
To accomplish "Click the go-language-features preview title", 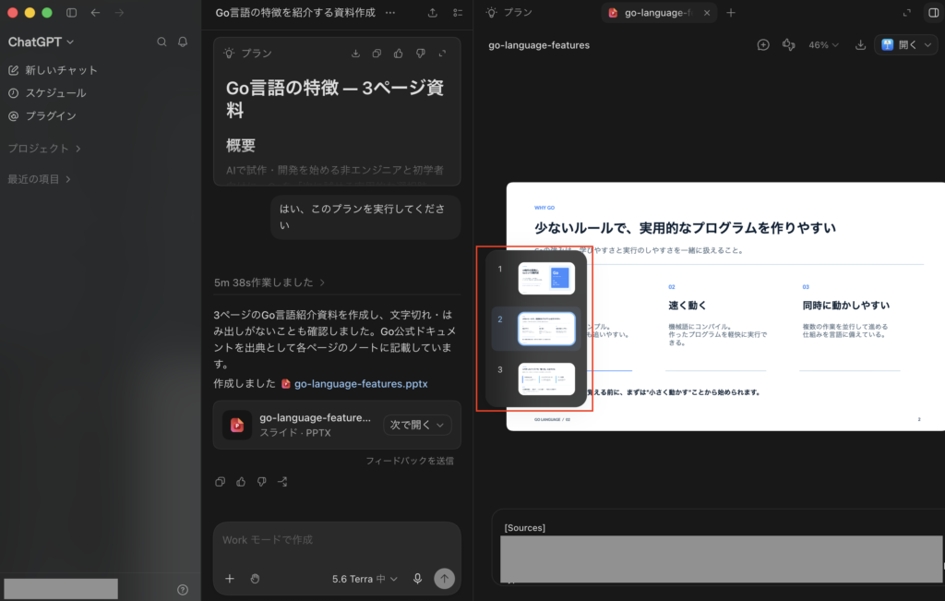I will coord(539,45).
